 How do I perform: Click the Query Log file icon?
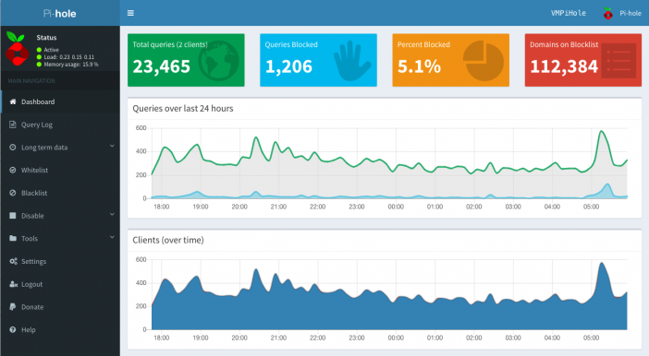click(13, 125)
